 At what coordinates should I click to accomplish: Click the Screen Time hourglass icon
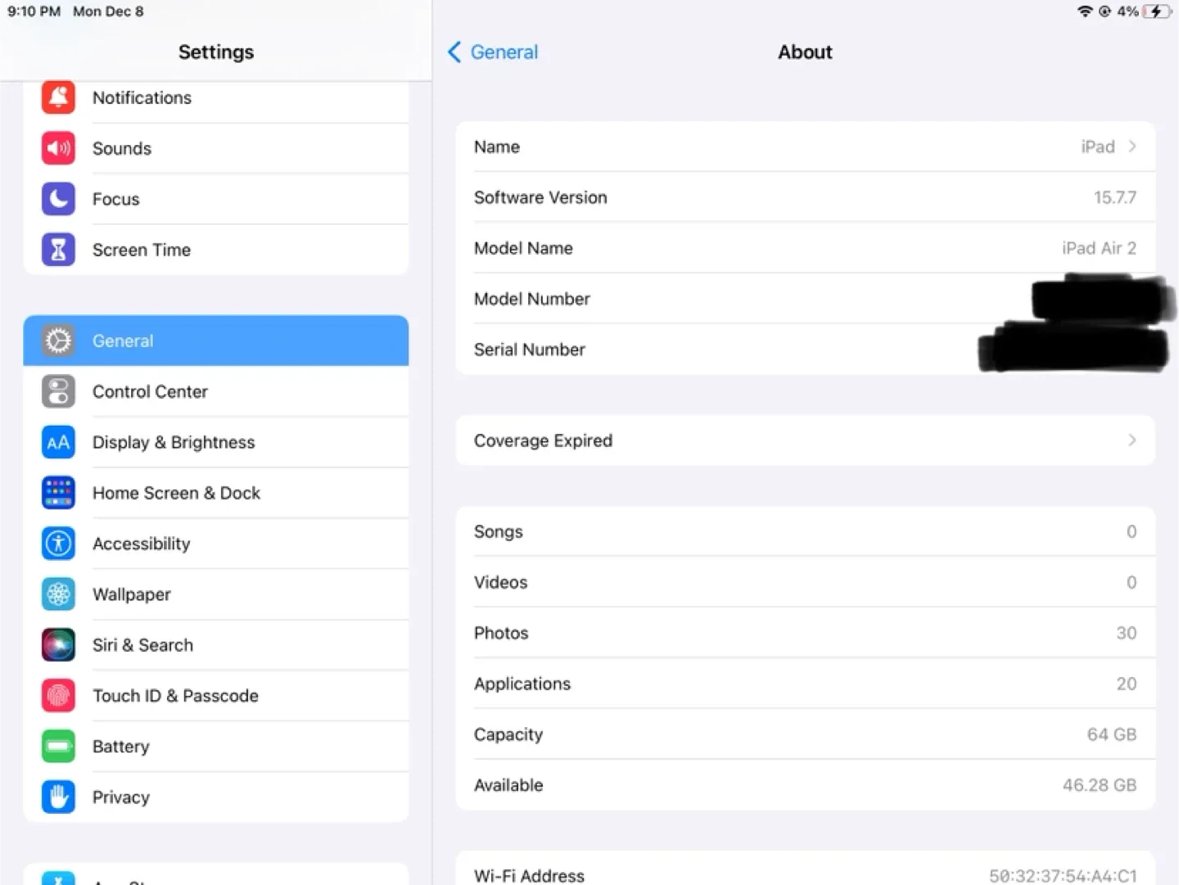(x=57, y=250)
